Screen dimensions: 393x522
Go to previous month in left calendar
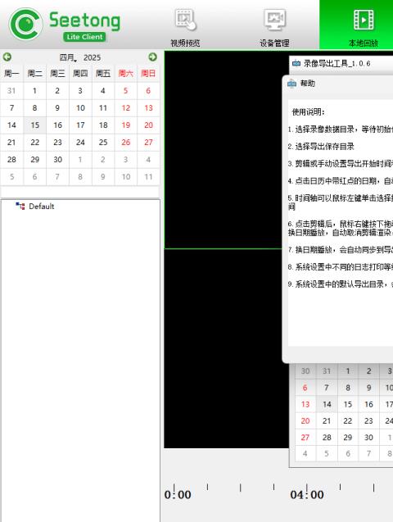point(7,57)
